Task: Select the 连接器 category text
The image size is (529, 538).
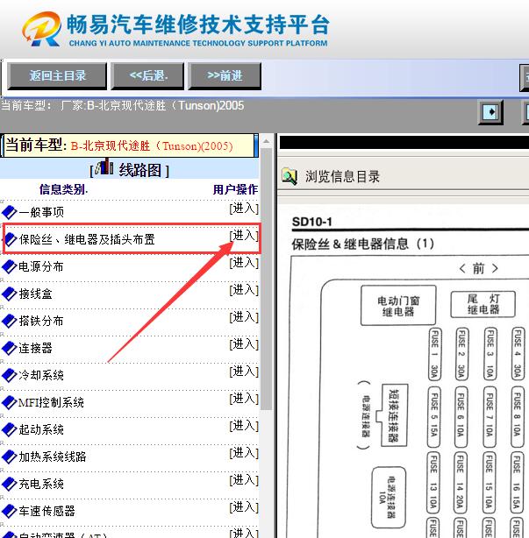Action: click(35, 348)
